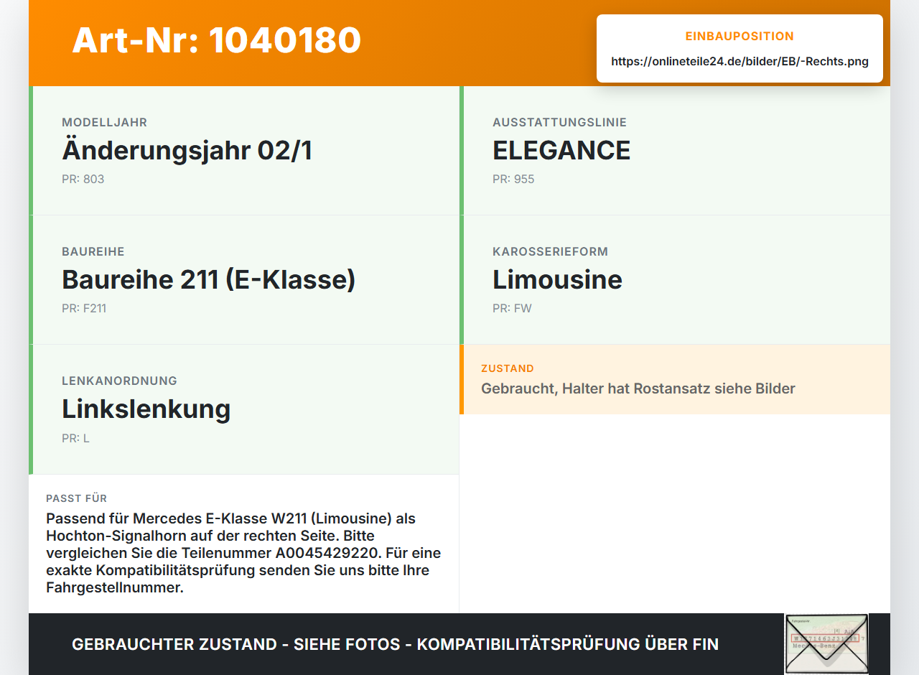
Task: Click the 'PR: F211' code
Action: (84, 308)
